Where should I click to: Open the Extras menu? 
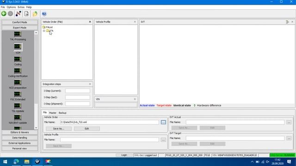coord(21,7)
